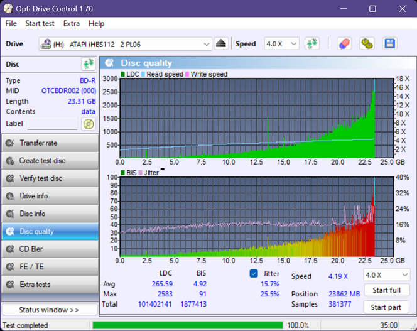This screenshot has width=417, height=331.
Task: Click the disc icon in Disc quality header
Action: click(109, 63)
